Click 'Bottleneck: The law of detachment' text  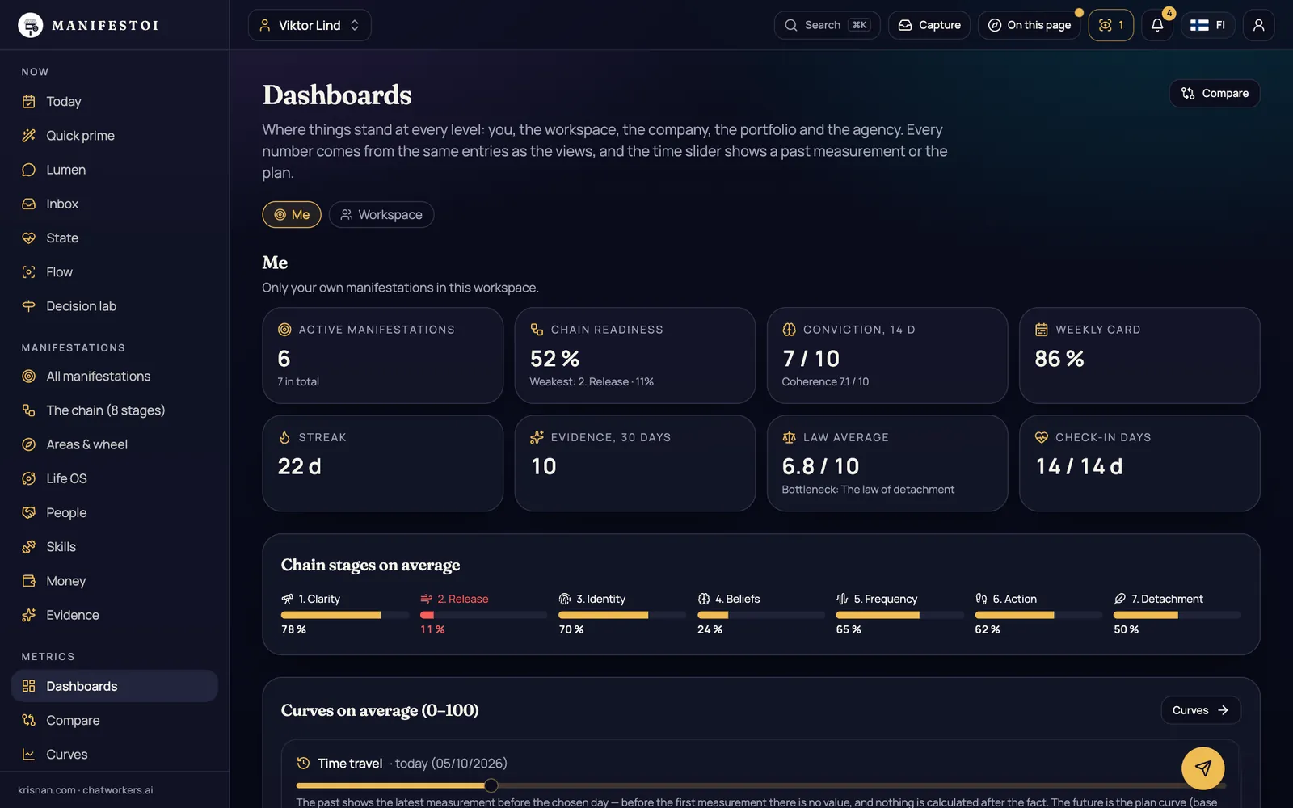[868, 490]
